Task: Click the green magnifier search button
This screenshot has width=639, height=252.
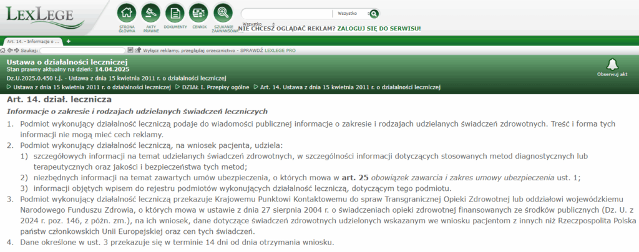Action: (374, 13)
